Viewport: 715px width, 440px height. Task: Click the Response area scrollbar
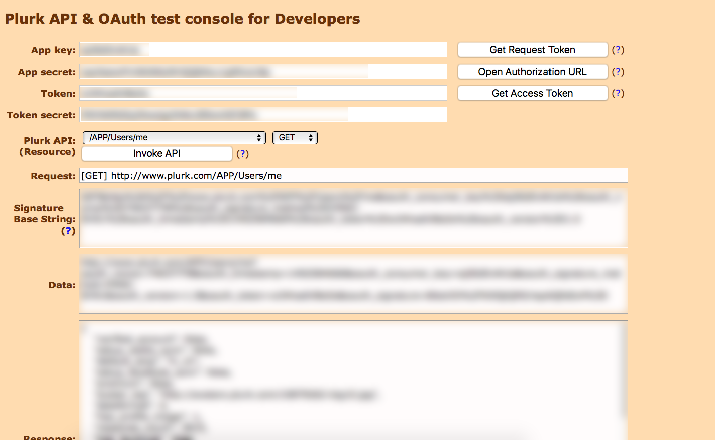[x=624, y=370]
